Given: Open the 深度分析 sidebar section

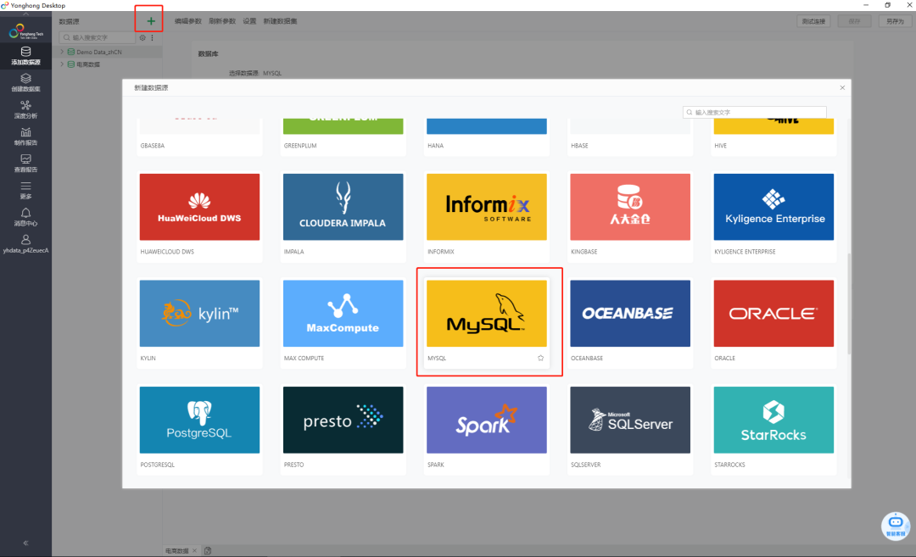Looking at the screenshot, I should (25, 109).
